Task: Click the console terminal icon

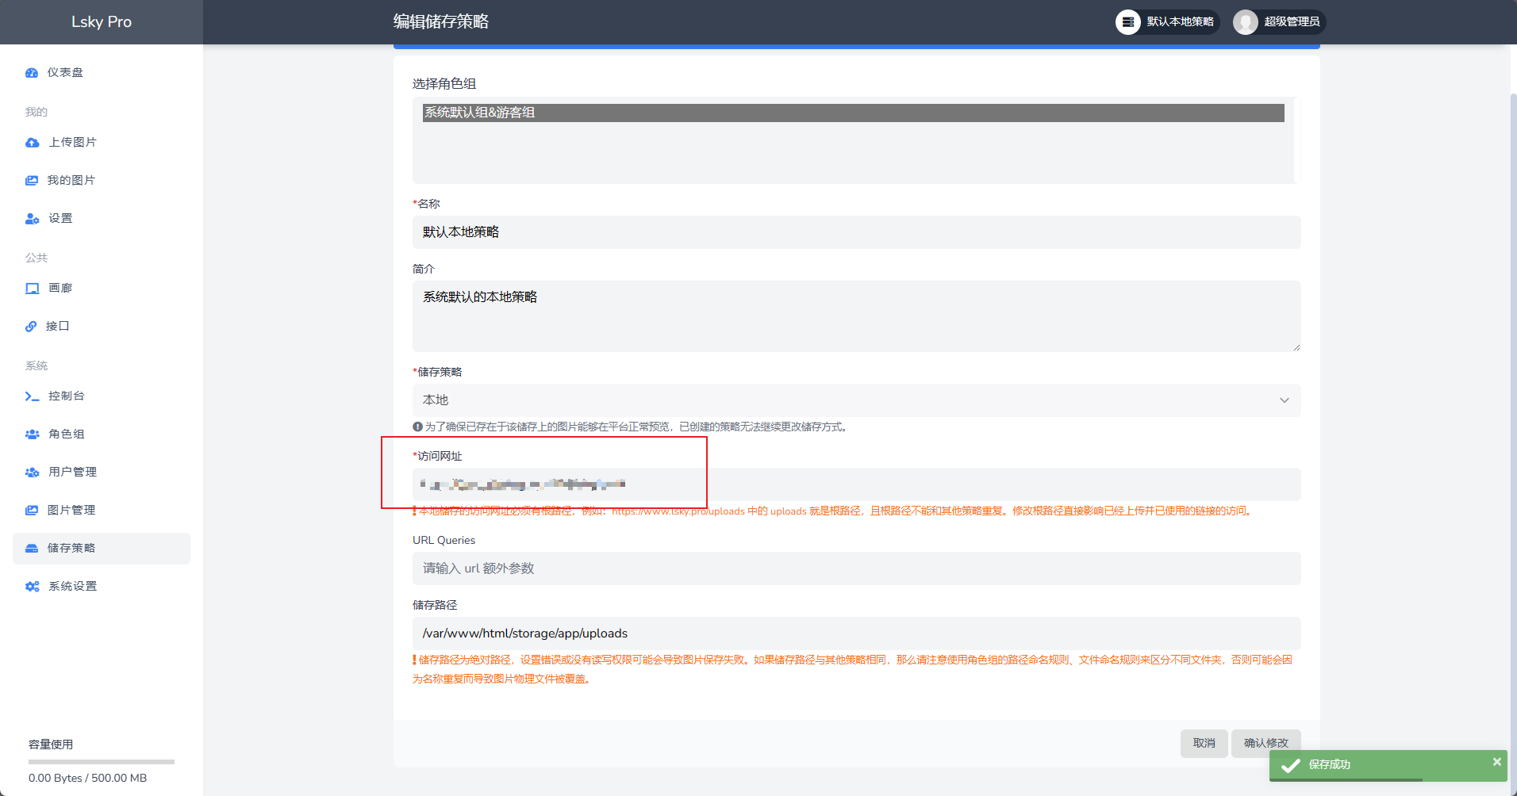Action: tap(32, 396)
